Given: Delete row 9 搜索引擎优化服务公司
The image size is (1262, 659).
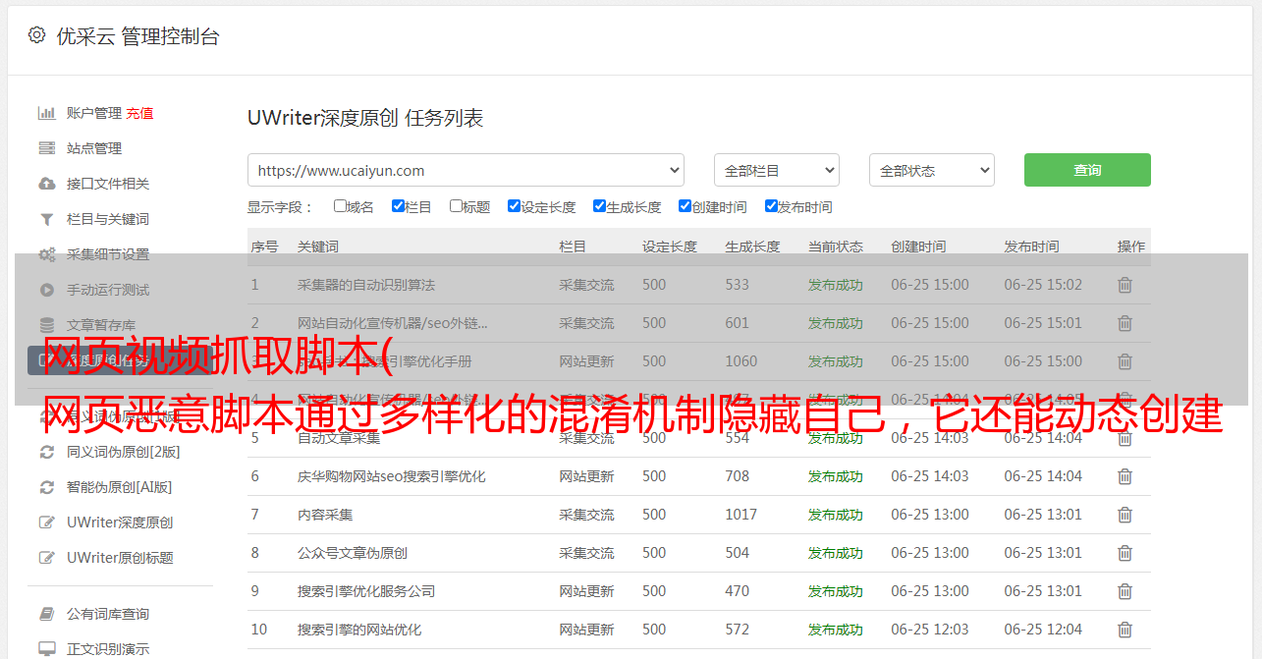Looking at the screenshot, I should 1125,591.
